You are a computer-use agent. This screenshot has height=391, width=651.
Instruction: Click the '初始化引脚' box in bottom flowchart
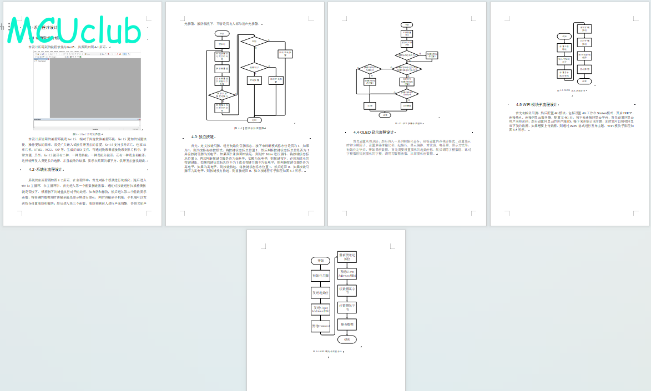coord(320,276)
